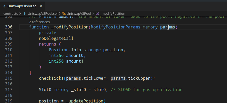This screenshot has height=103, width=227.
Task: Open the UniswapV3Pool.sol breadcrumb item
Action: (42, 14)
